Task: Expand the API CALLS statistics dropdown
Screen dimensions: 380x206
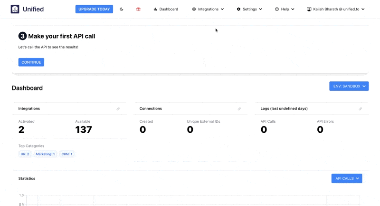Action: (x=346, y=178)
